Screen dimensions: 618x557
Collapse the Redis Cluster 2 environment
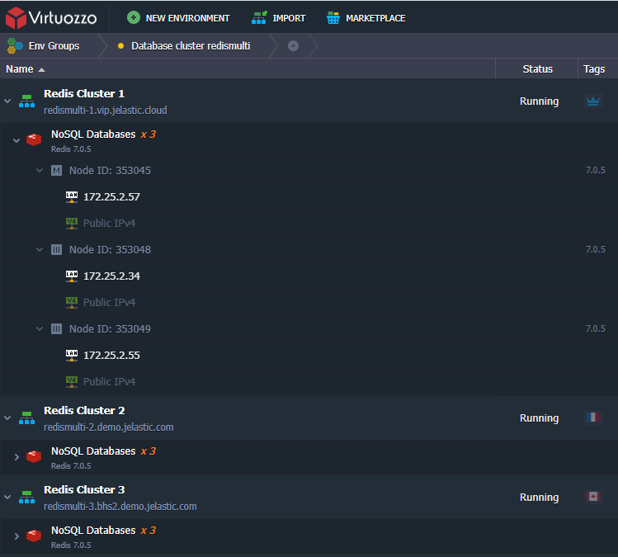coord(7,418)
